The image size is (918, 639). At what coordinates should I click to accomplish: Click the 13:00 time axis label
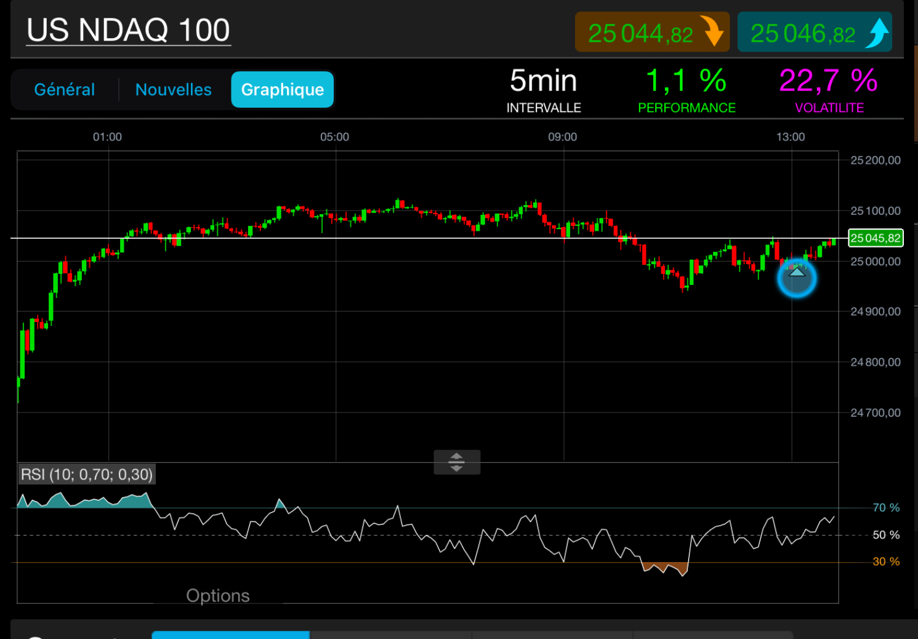tap(791, 137)
